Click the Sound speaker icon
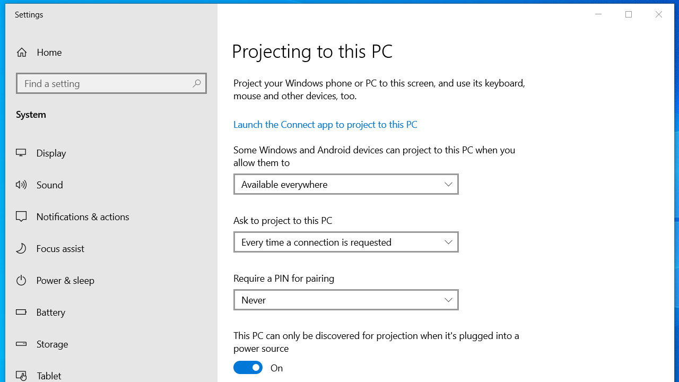The image size is (679, 382). (21, 185)
